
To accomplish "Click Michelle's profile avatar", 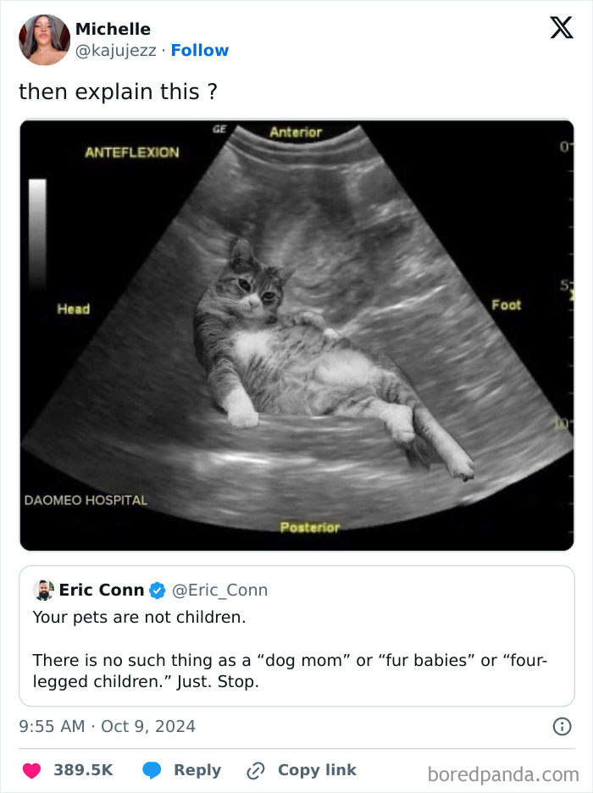I will coord(44,40).
